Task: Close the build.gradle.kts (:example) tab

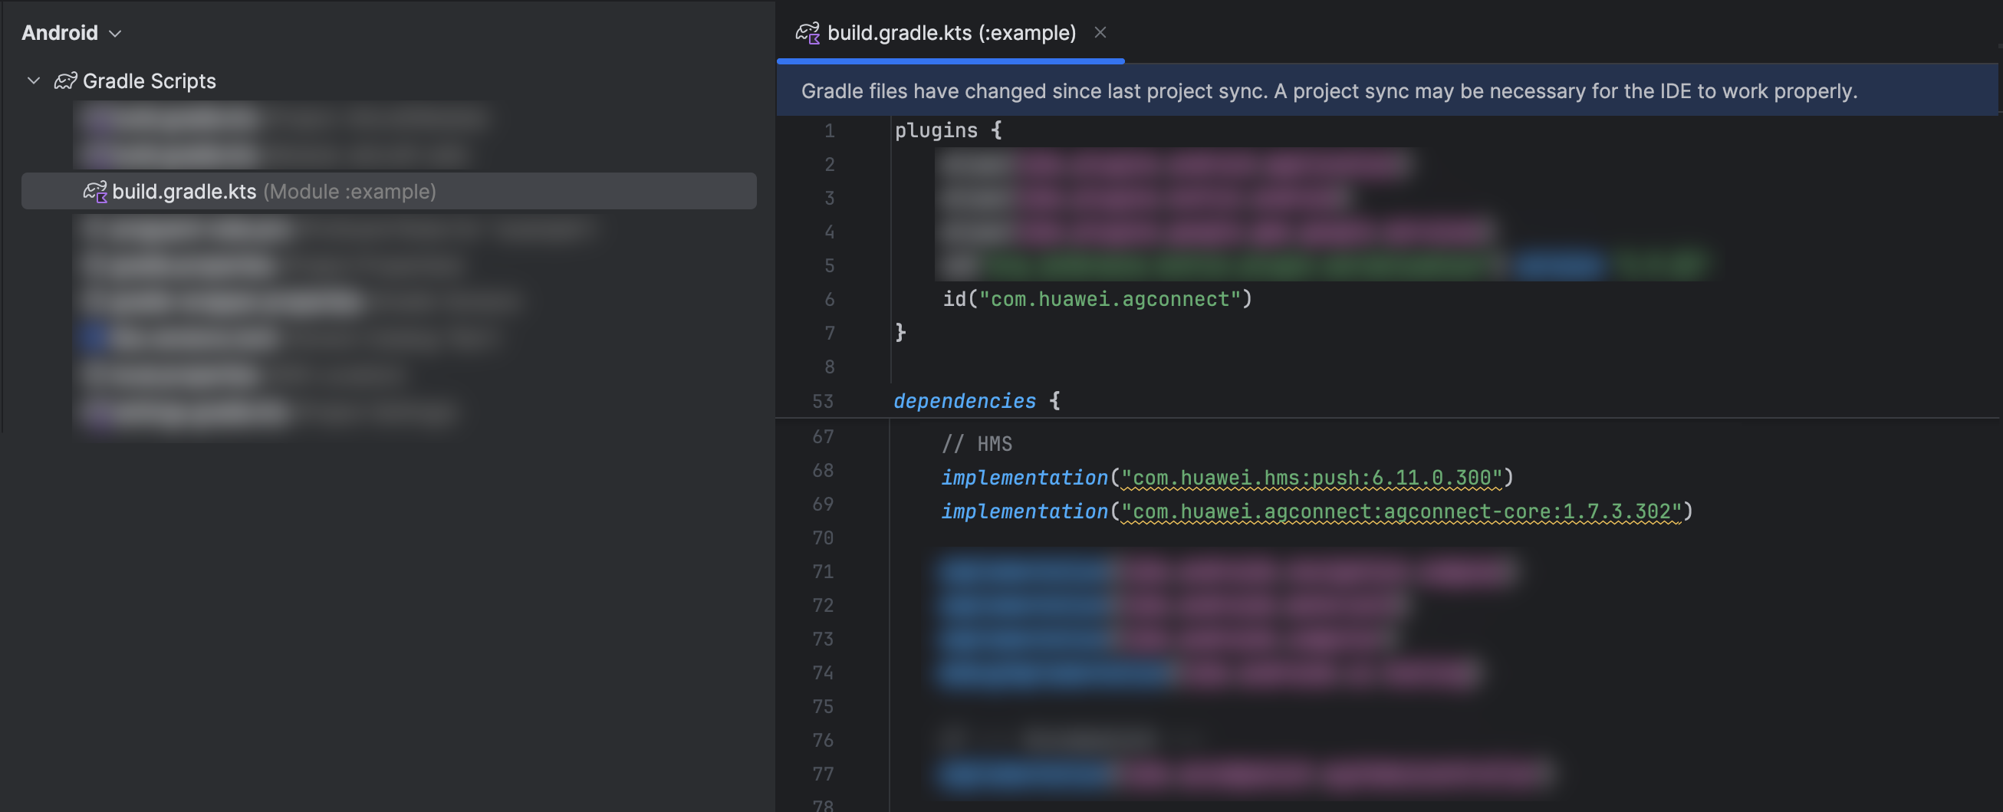Action: coord(1100,33)
